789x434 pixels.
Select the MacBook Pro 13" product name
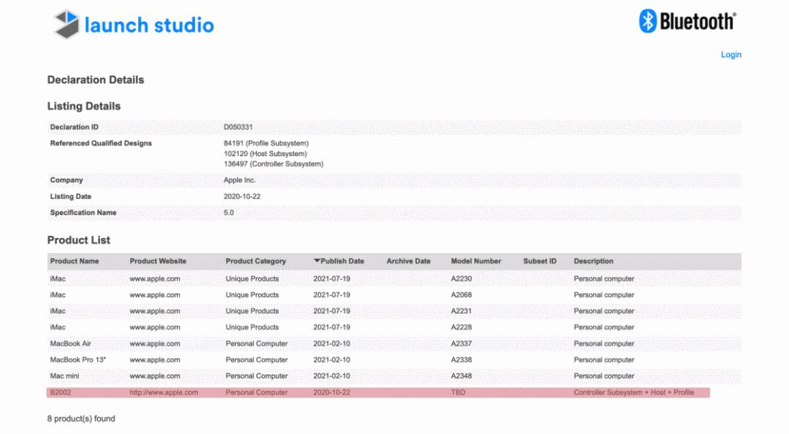[78, 360]
